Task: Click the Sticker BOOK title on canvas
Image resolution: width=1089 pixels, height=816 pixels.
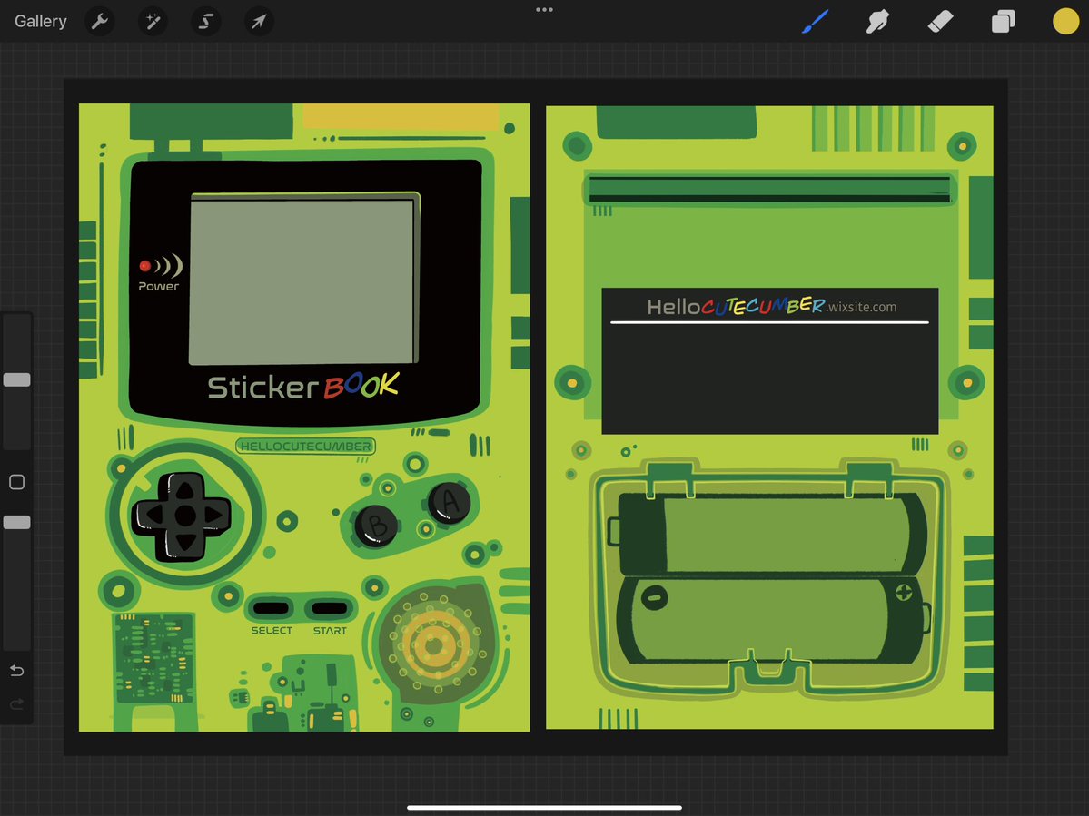Action: click(303, 387)
